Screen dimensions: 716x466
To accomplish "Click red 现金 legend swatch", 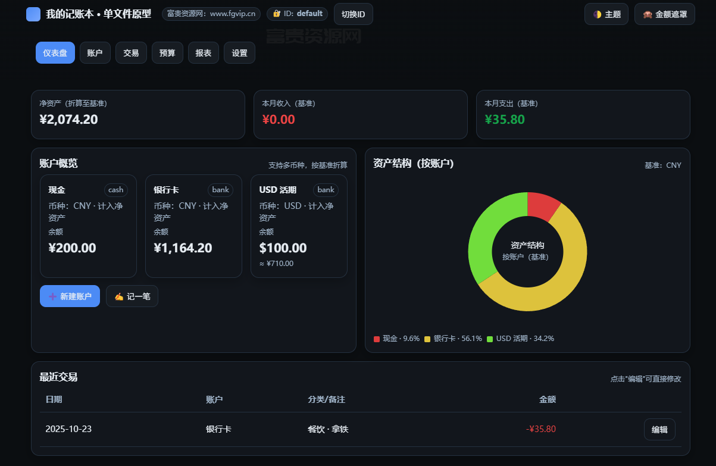I will point(377,339).
